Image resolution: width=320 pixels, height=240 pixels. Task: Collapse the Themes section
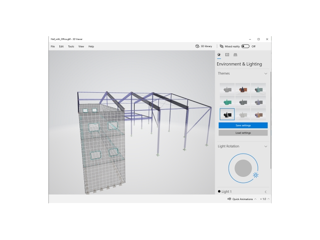click(266, 73)
